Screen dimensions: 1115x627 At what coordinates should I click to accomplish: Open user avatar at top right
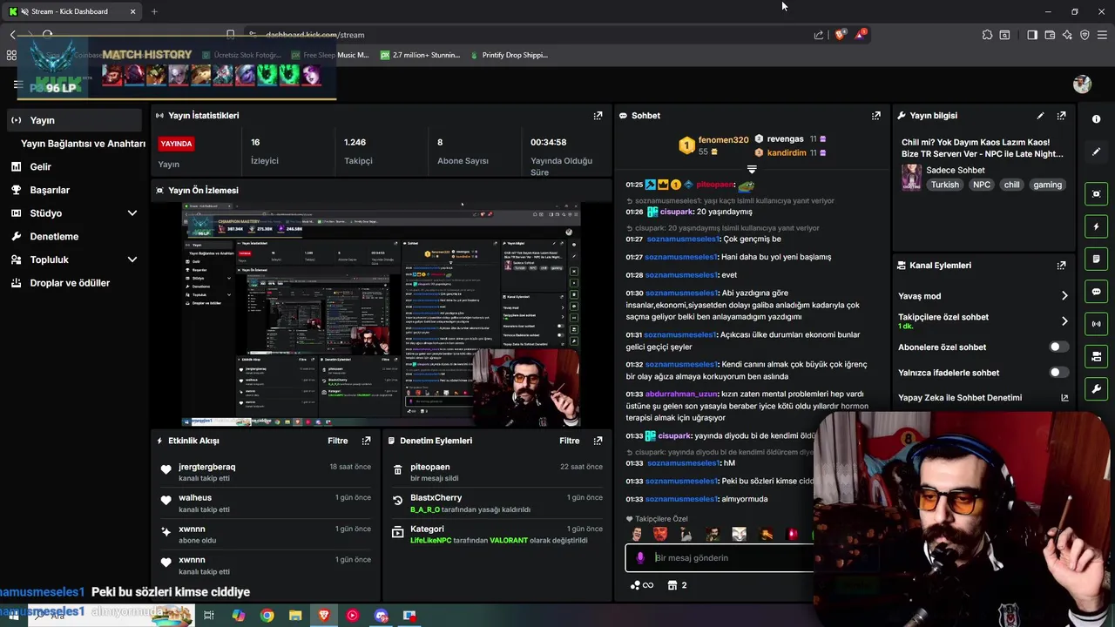pos(1082,84)
